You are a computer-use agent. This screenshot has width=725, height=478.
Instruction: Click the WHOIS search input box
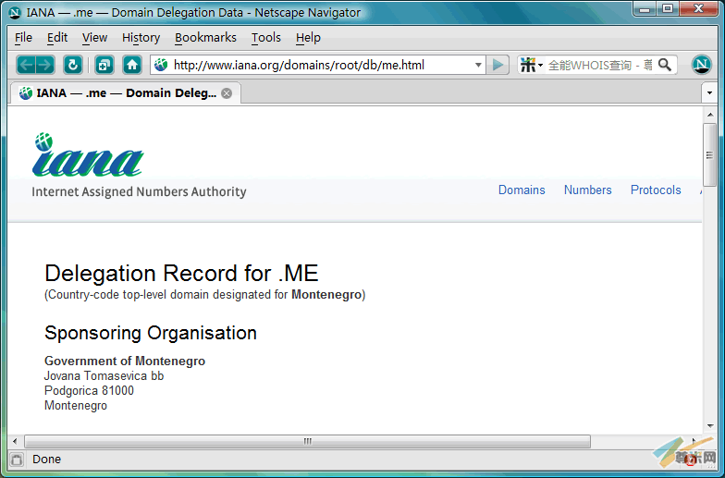600,65
